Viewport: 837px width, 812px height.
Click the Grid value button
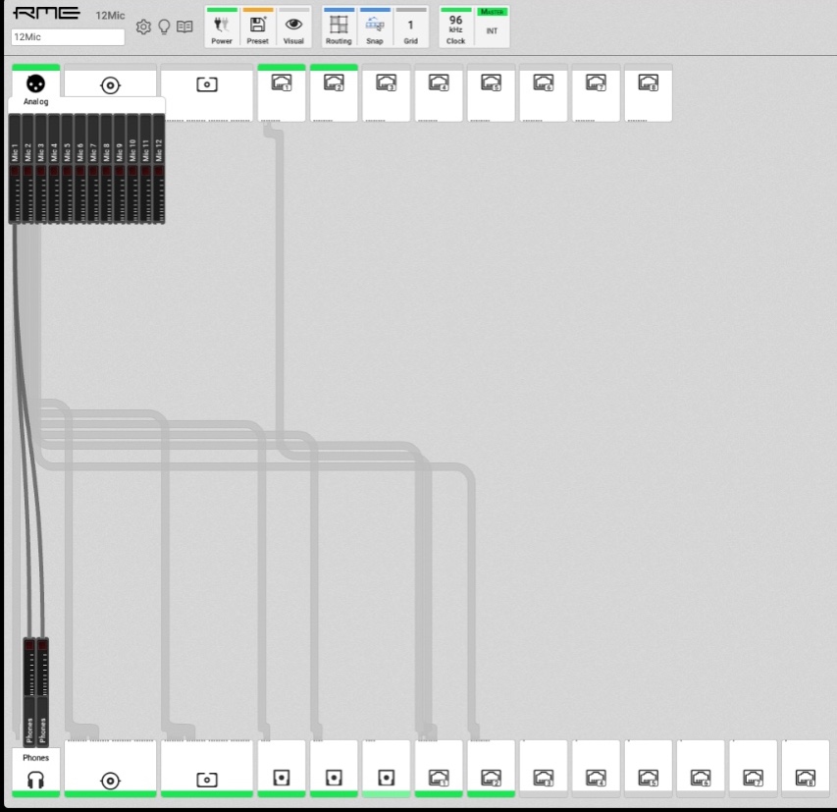410,28
